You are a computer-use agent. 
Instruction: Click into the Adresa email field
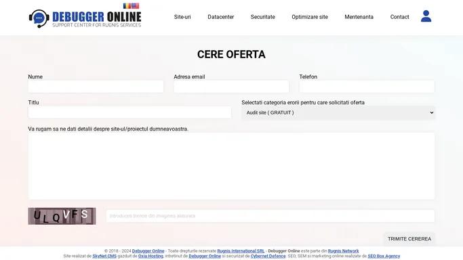coord(231,87)
